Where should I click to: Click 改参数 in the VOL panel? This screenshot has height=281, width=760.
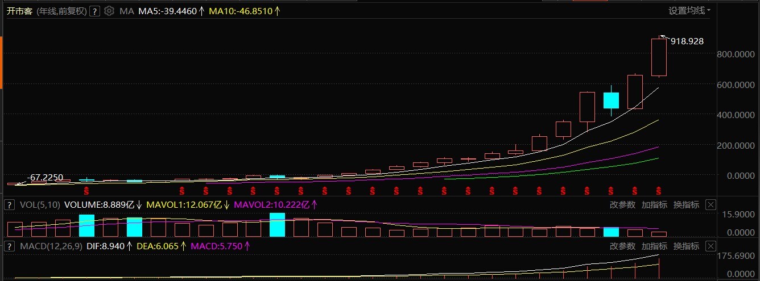pyautogui.click(x=622, y=204)
